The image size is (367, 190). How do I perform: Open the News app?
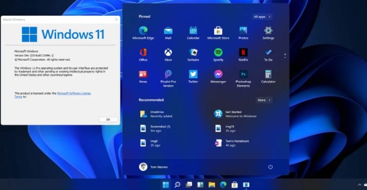click(x=143, y=76)
